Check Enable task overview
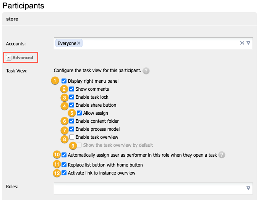 72,137
